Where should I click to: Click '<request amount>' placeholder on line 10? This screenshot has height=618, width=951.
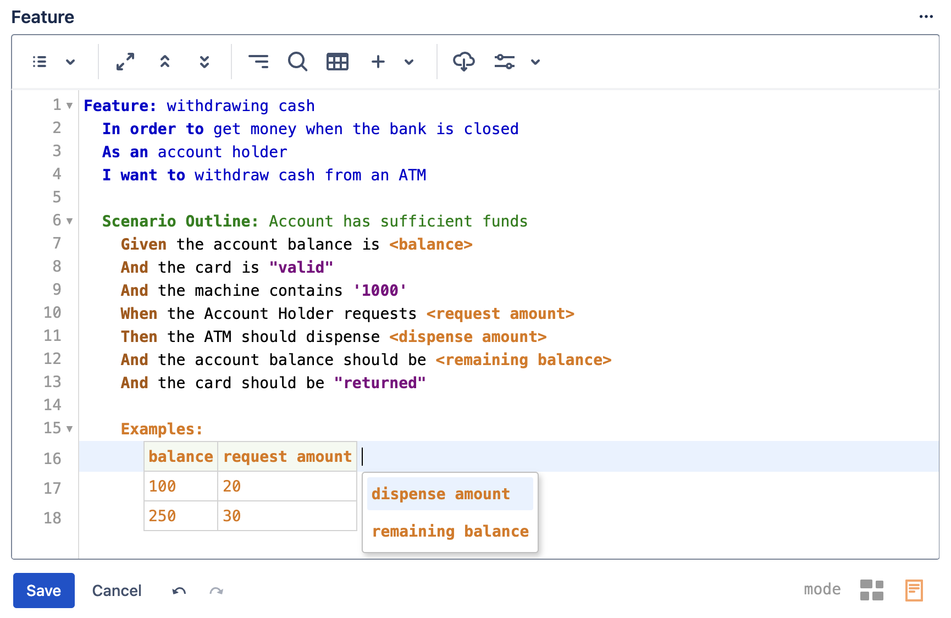click(x=500, y=313)
